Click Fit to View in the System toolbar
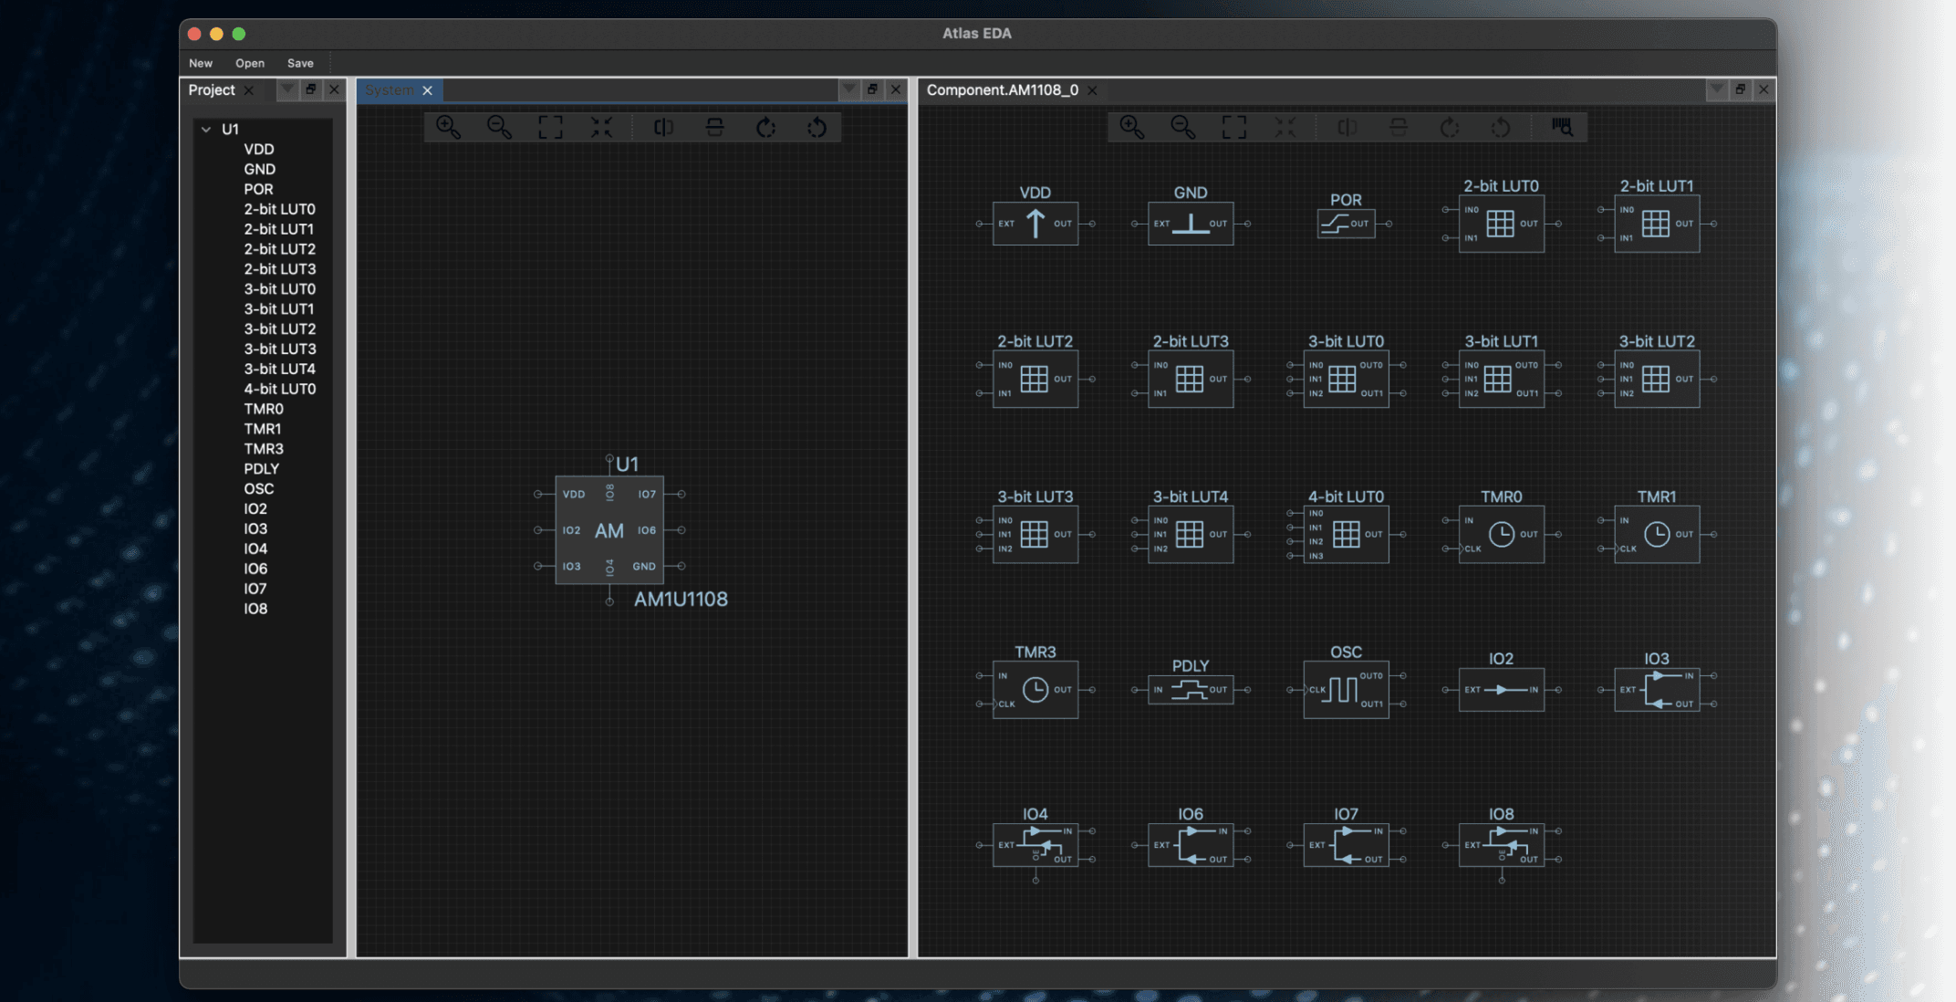Screen dimensions: 1956x1002 tap(549, 128)
